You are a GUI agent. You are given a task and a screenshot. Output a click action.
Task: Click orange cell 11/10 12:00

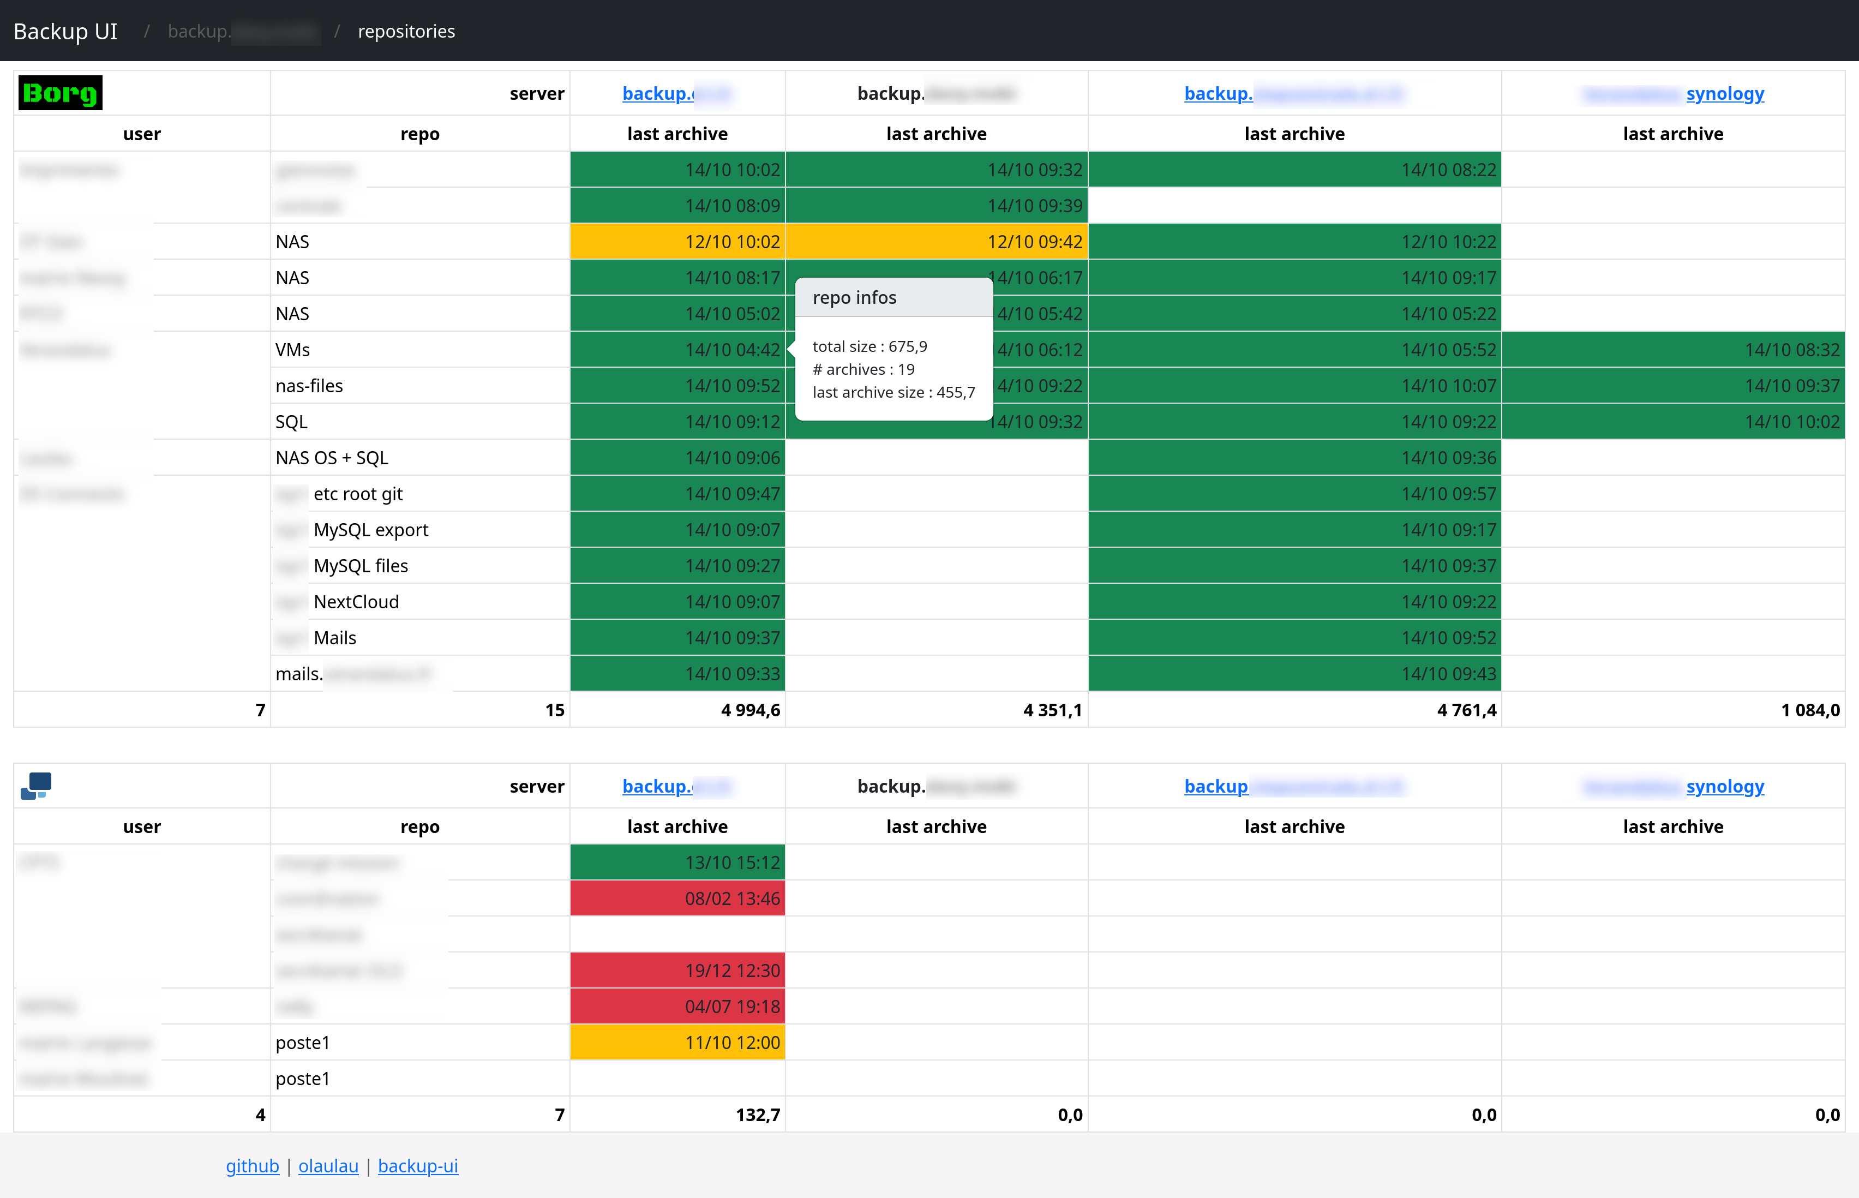677,1043
